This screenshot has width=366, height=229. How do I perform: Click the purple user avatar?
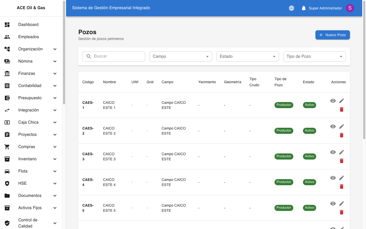(x=350, y=8)
